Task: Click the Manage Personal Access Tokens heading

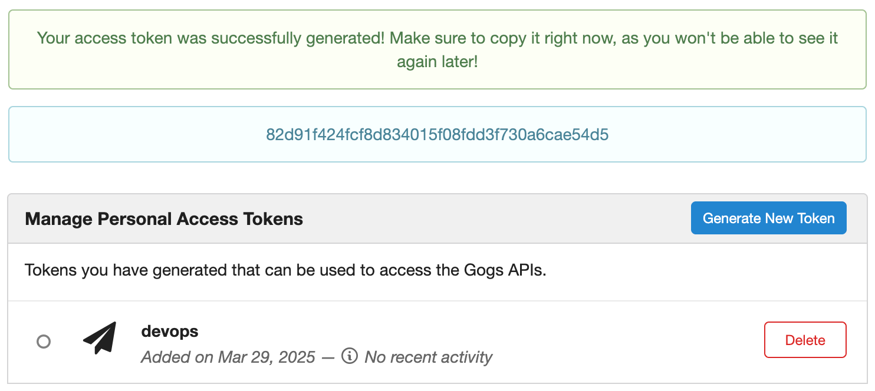Action: [x=164, y=219]
